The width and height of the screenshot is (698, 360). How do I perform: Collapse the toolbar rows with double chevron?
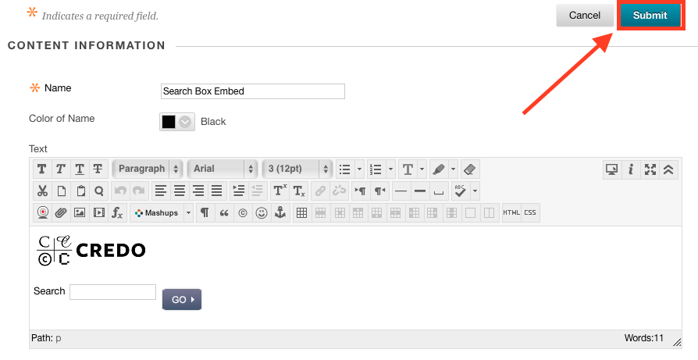click(x=668, y=169)
